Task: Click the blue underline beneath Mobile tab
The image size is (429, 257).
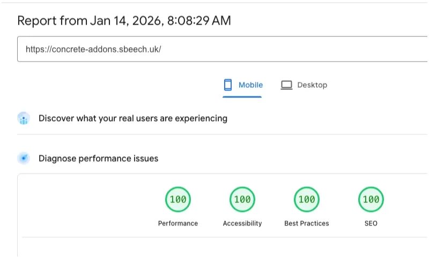Action: coord(242,97)
